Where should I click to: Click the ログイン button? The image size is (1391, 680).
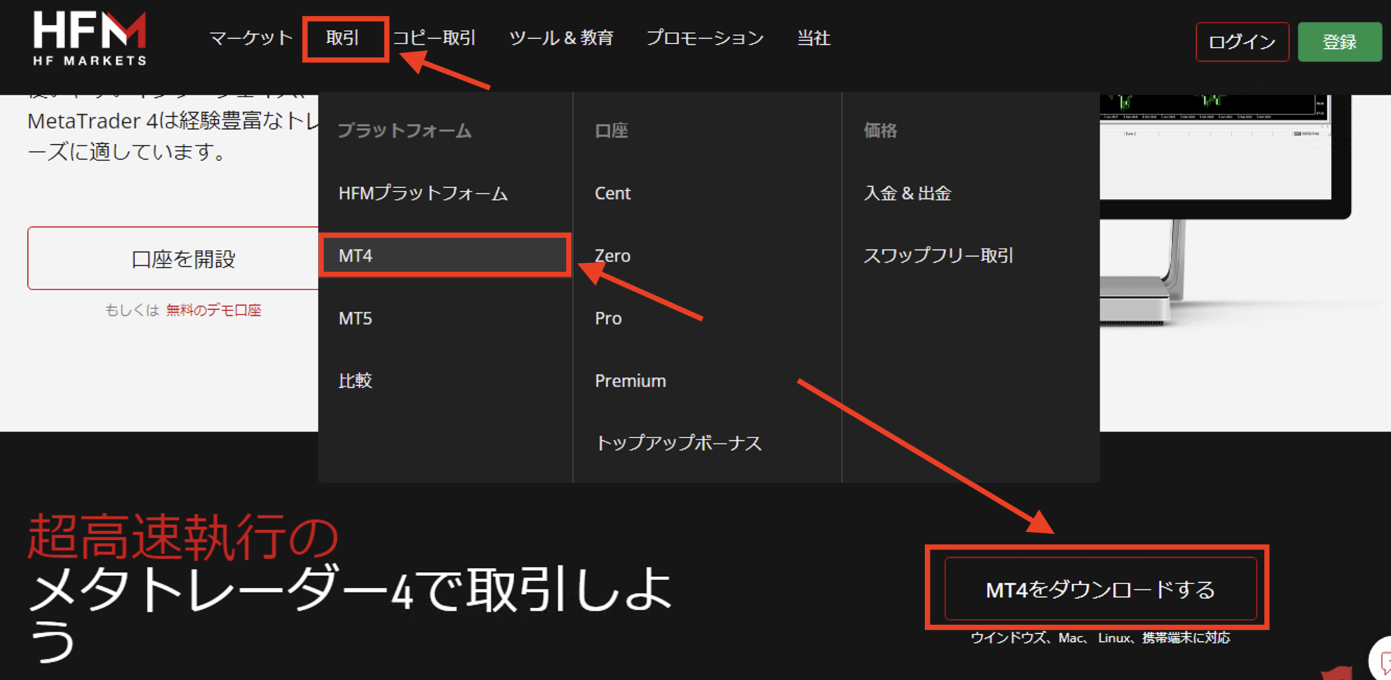[x=1242, y=41]
